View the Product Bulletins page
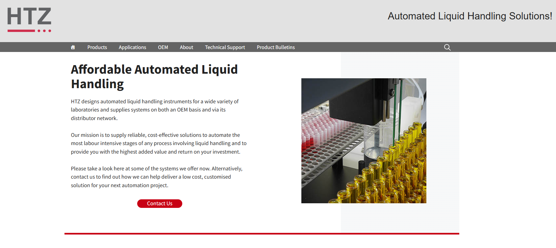Image resolution: width=556 pixels, height=248 pixels. [276, 47]
